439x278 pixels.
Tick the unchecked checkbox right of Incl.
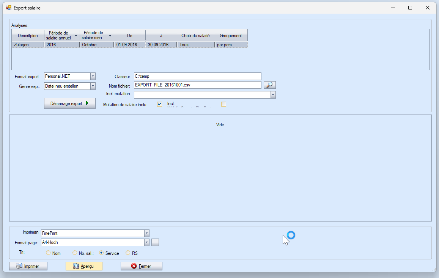tap(223, 104)
